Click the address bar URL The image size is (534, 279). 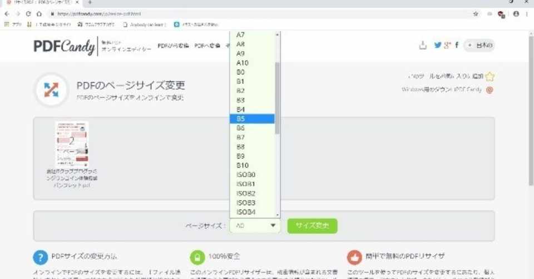(99, 14)
